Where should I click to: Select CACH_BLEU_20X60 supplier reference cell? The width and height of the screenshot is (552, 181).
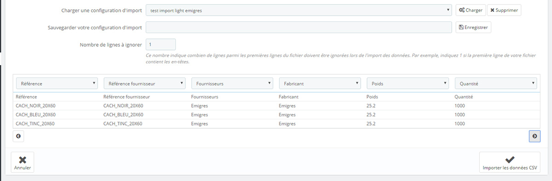click(123, 115)
